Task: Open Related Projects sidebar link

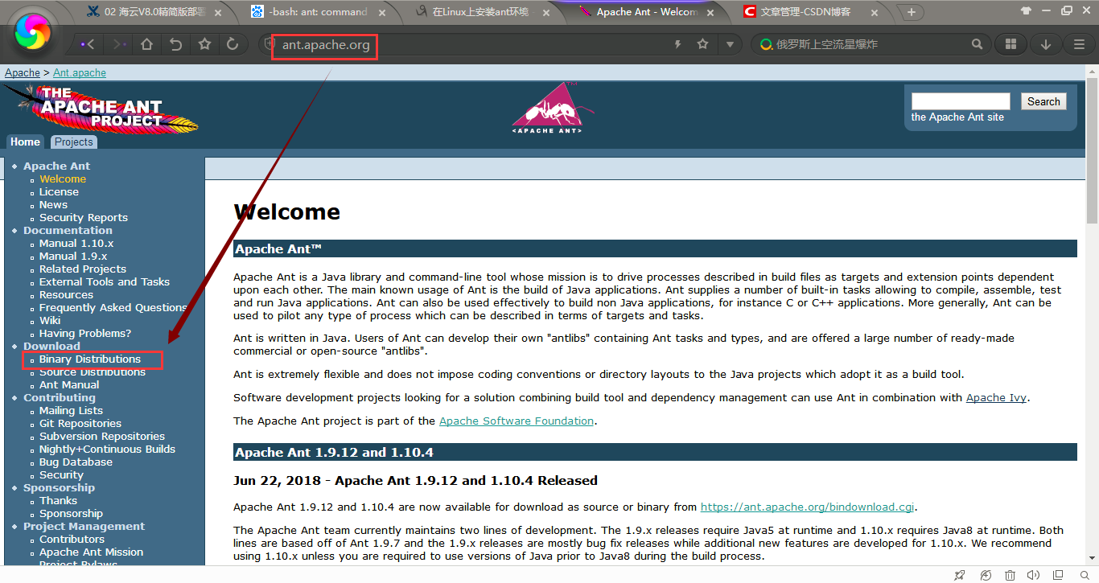Action: [83, 269]
